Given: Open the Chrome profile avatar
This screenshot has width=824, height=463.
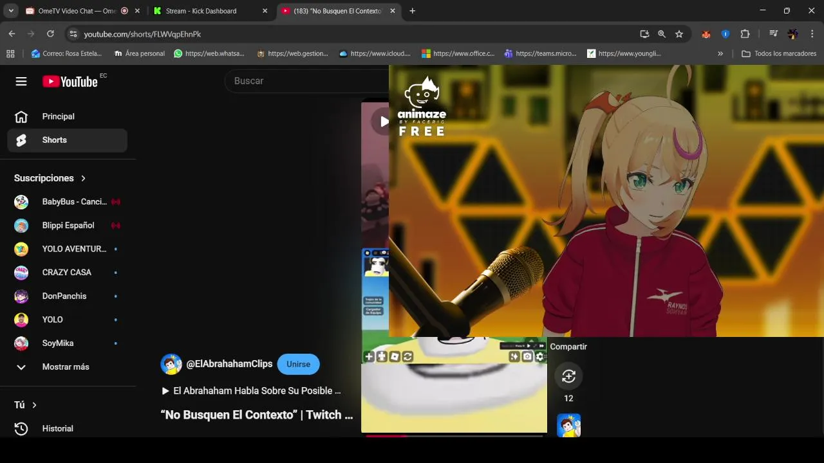Looking at the screenshot, I should [x=792, y=34].
